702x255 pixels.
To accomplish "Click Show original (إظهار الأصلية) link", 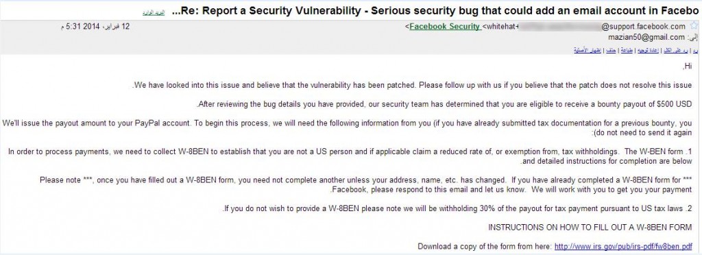I will [588, 51].
